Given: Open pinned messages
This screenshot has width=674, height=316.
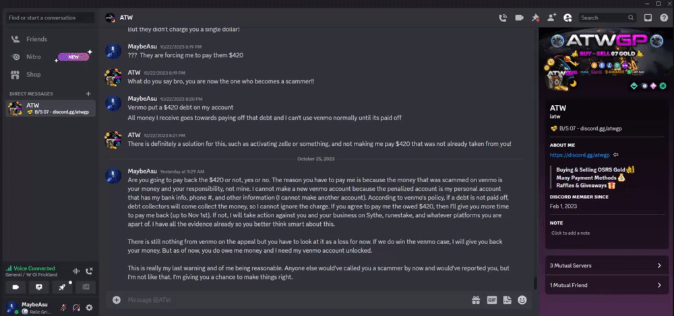Looking at the screenshot, I should click(536, 18).
